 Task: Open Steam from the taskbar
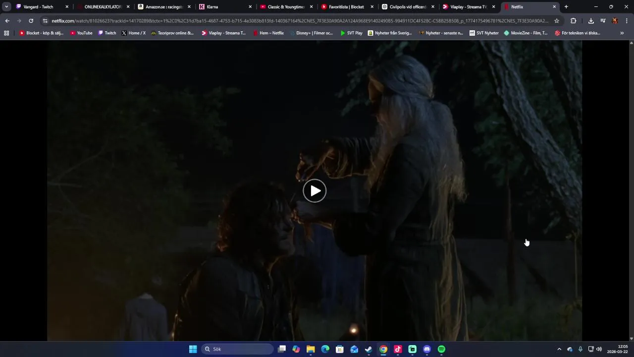pos(369,349)
